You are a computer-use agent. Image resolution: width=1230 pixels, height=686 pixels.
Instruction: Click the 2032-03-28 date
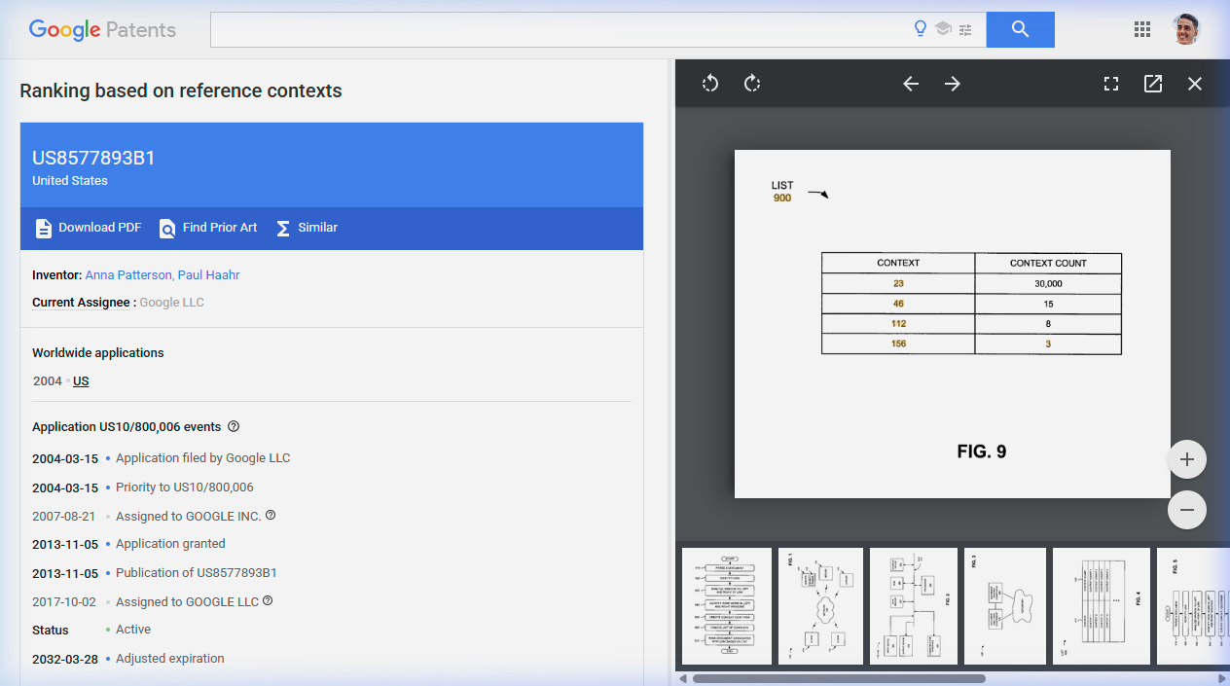point(65,659)
